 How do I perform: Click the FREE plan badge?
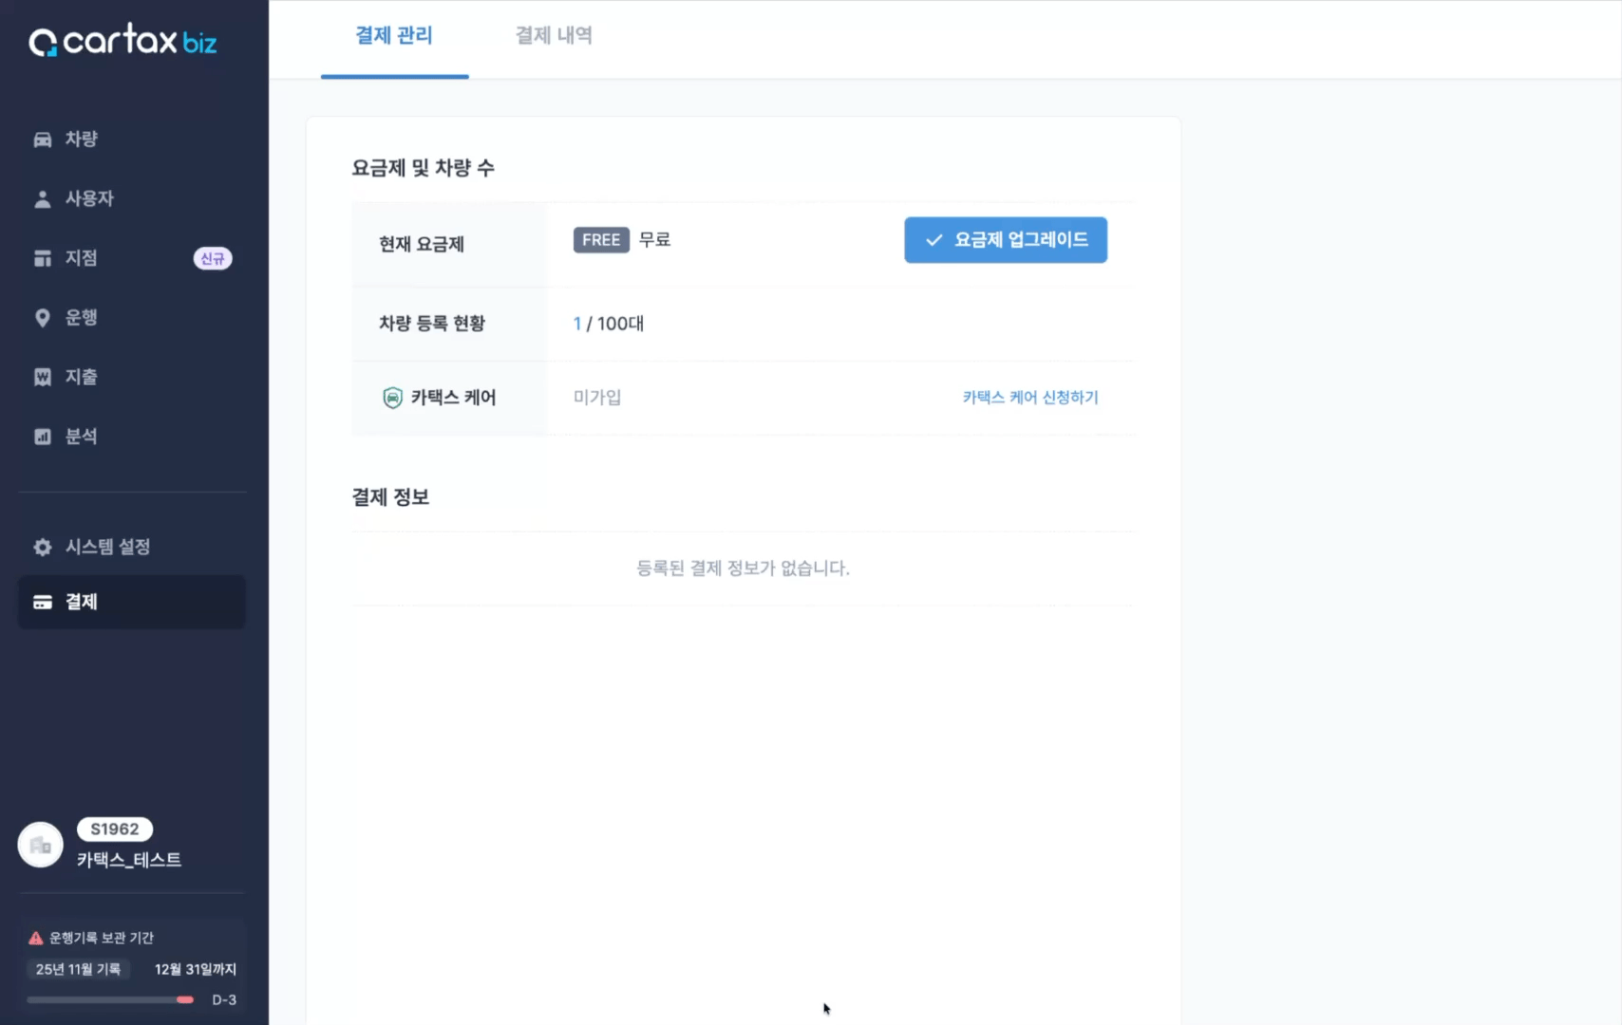click(601, 240)
